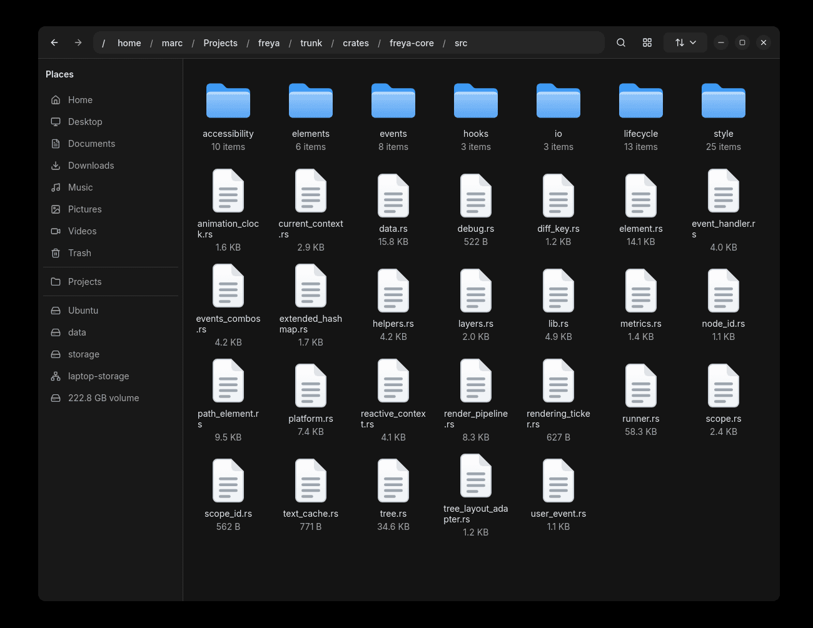This screenshot has width=813, height=628.
Task: Open Downloads in the Places sidebar
Action: tap(111, 166)
